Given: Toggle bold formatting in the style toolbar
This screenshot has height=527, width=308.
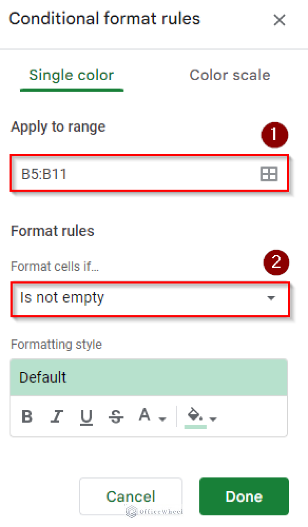Looking at the screenshot, I should (27, 417).
